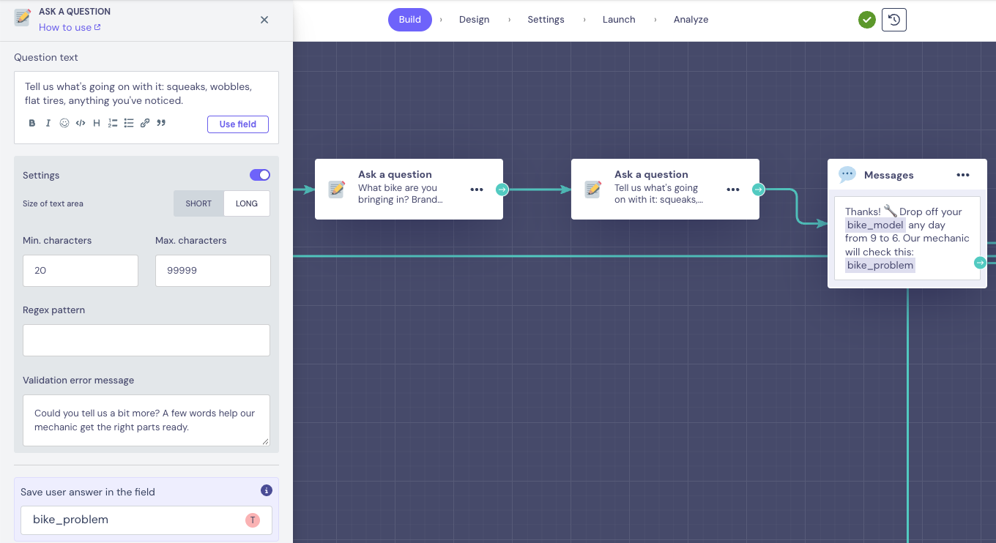Open version history with the clock icon
The width and height of the screenshot is (996, 543).
pyautogui.click(x=894, y=20)
